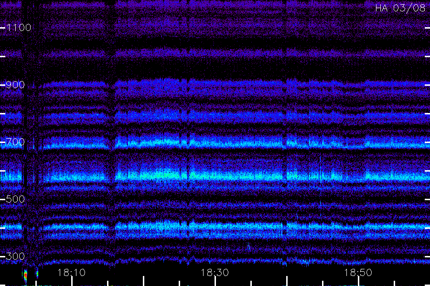The height and width of the screenshot is (286, 430).
Task: Click the 1100 frequency axis label
Action: (19, 27)
